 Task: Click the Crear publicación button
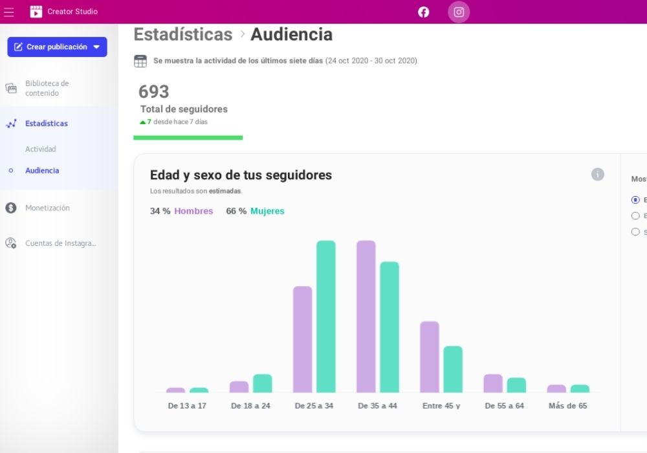point(50,47)
